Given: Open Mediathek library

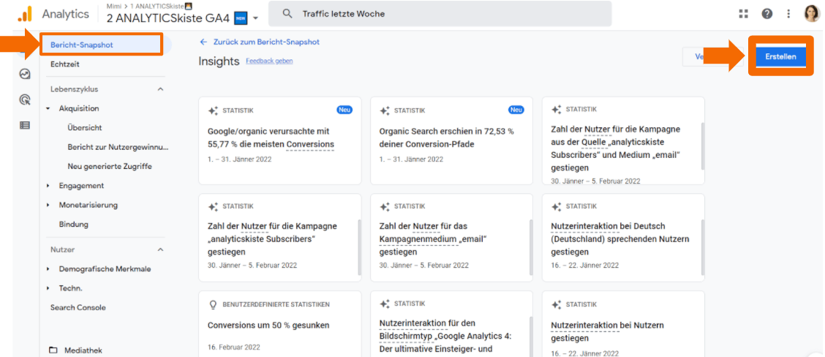Looking at the screenshot, I should click(83, 350).
